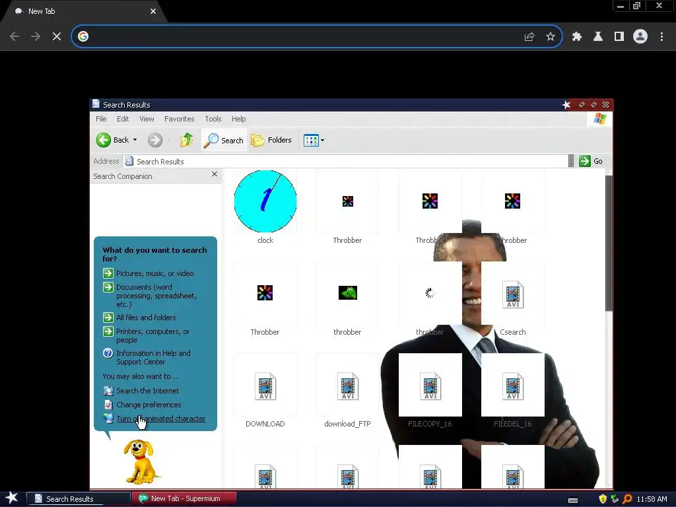Open the Csearch AVI file
676x507 pixels.
click(x=512, y=294)
